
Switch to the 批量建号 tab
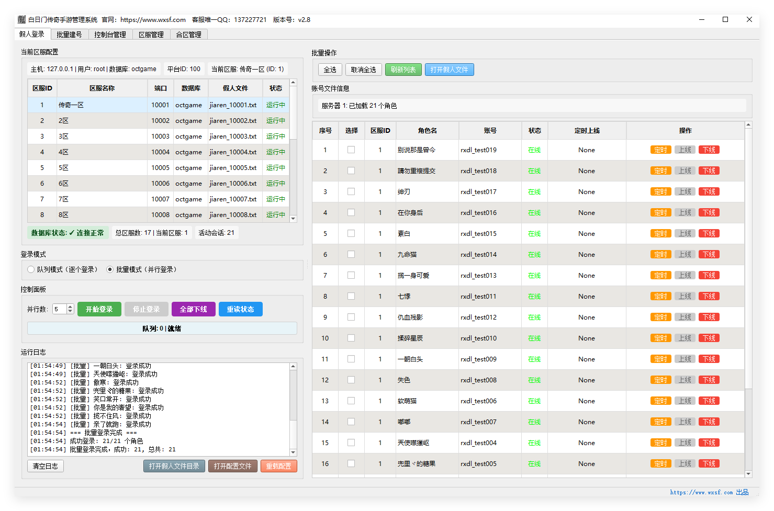(69, 35)
